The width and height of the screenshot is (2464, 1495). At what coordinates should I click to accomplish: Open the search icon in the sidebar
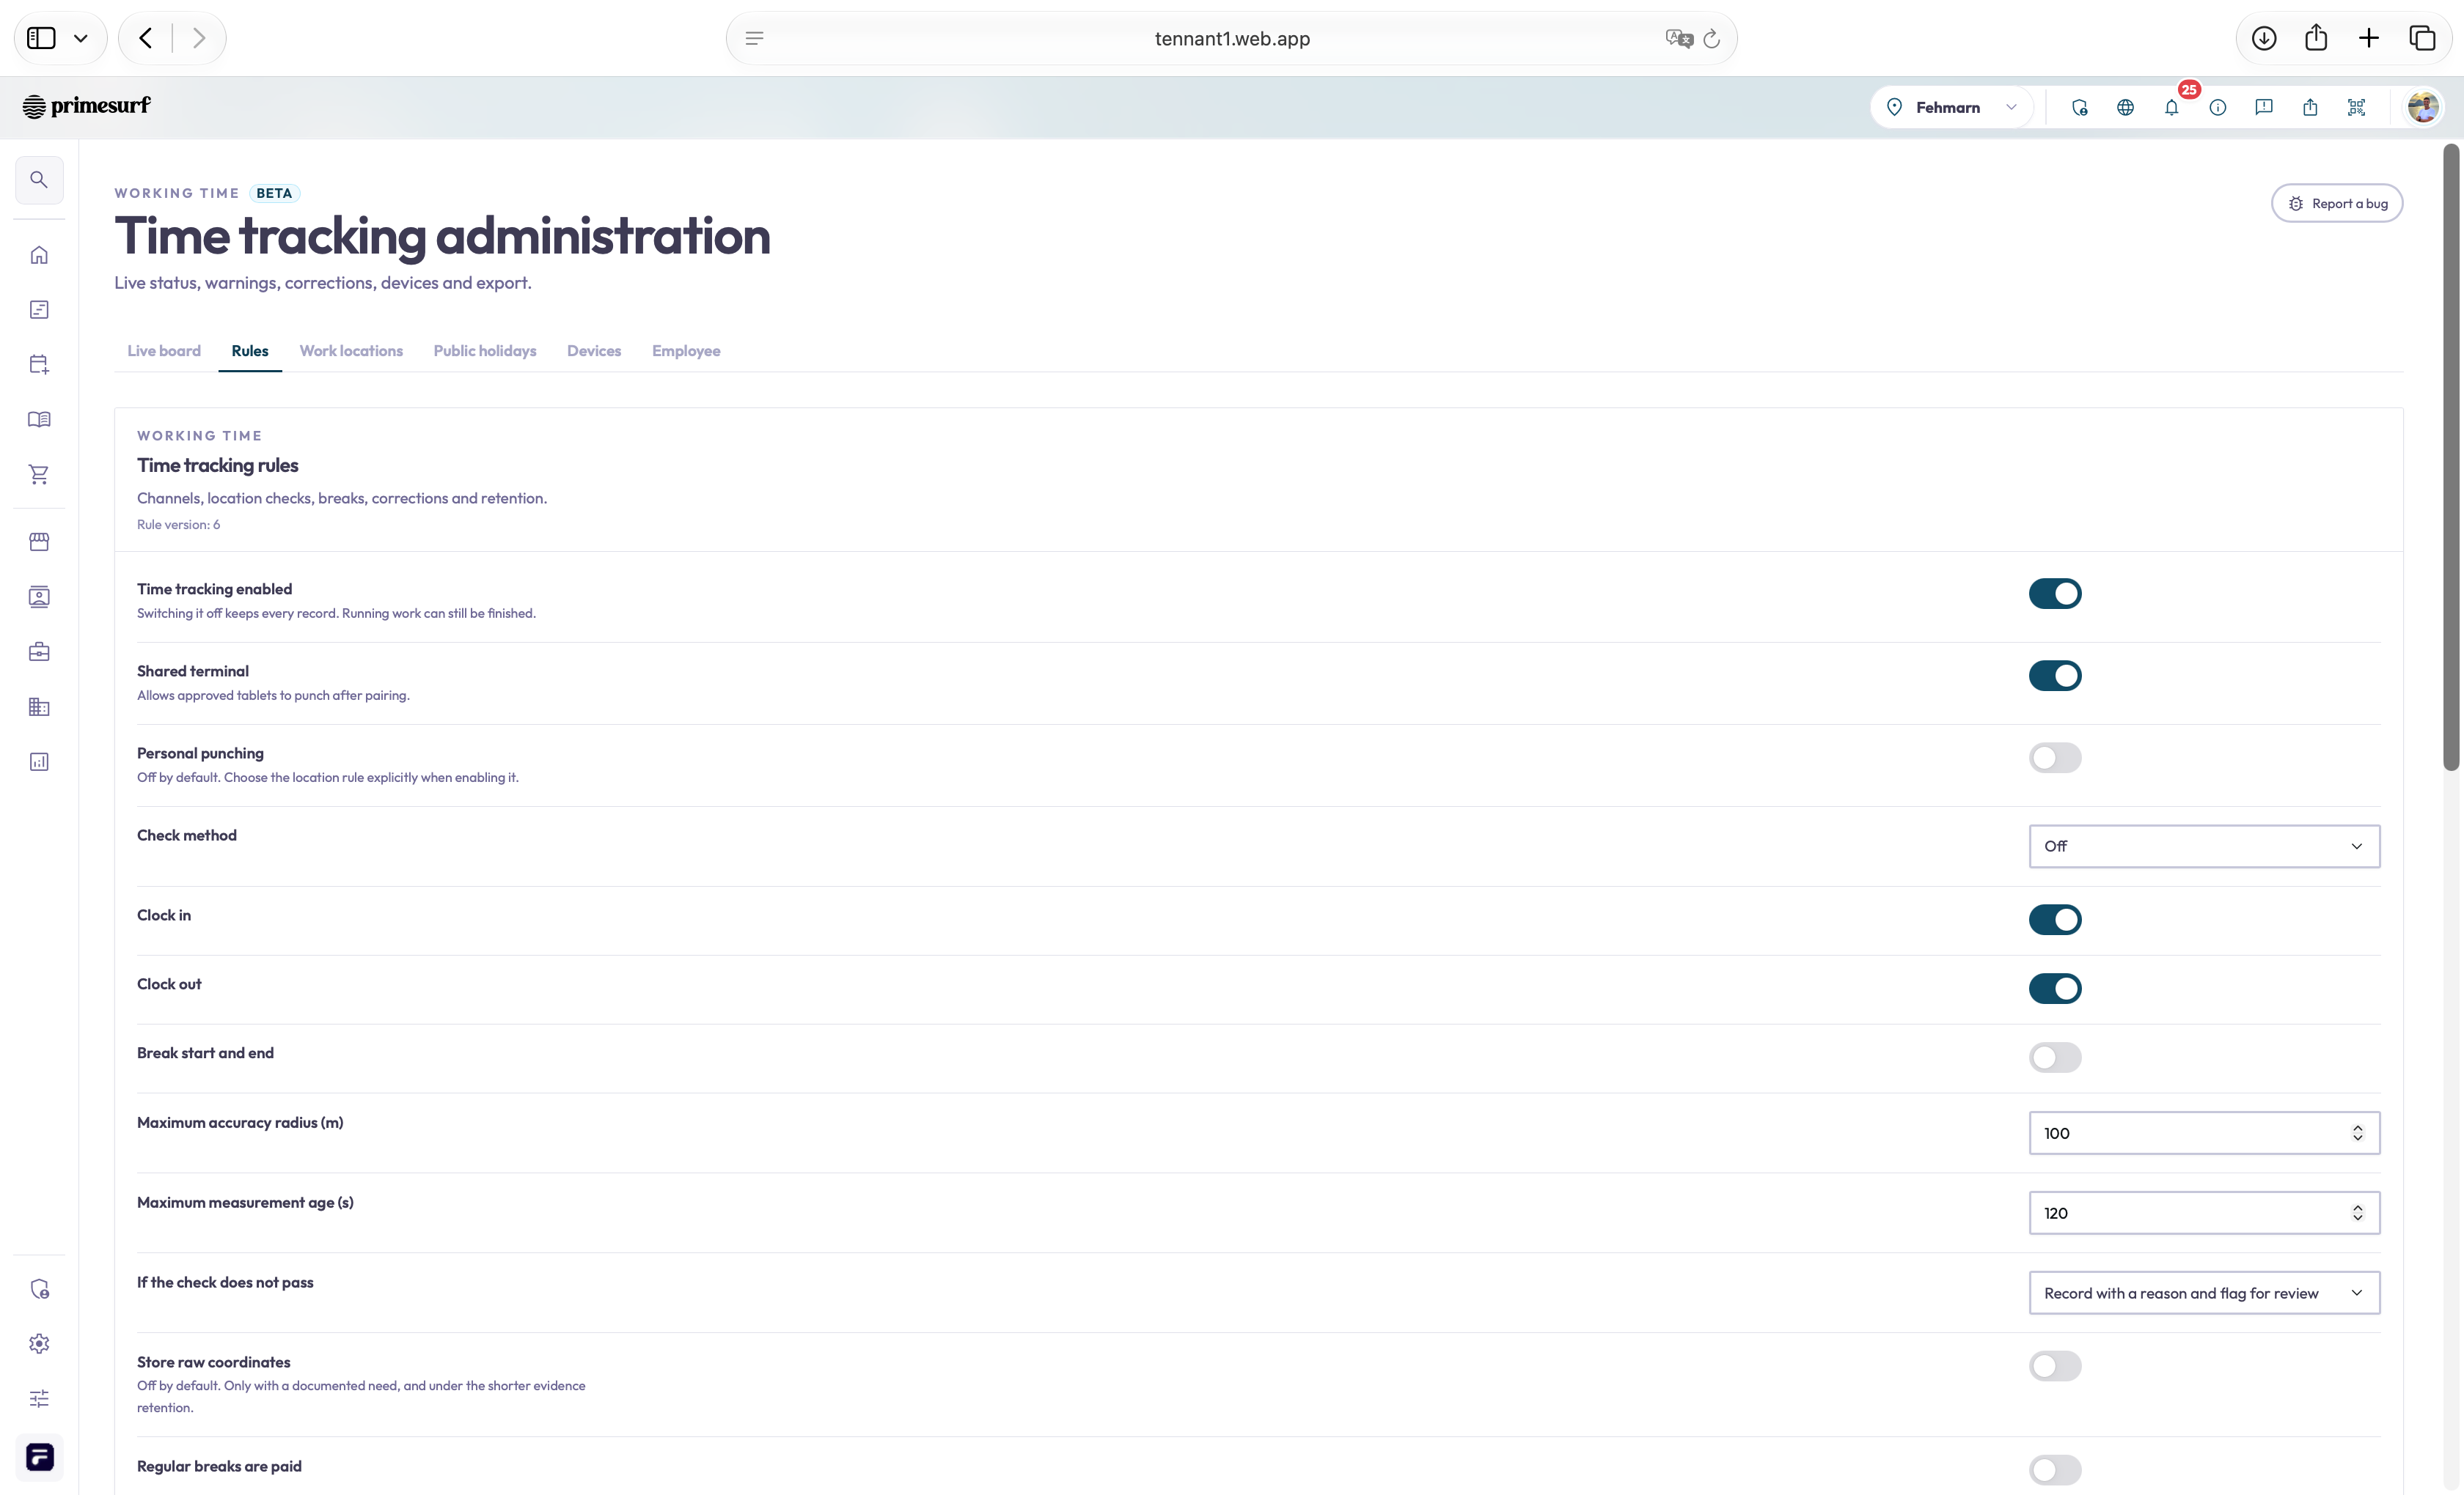click(39, 180)
